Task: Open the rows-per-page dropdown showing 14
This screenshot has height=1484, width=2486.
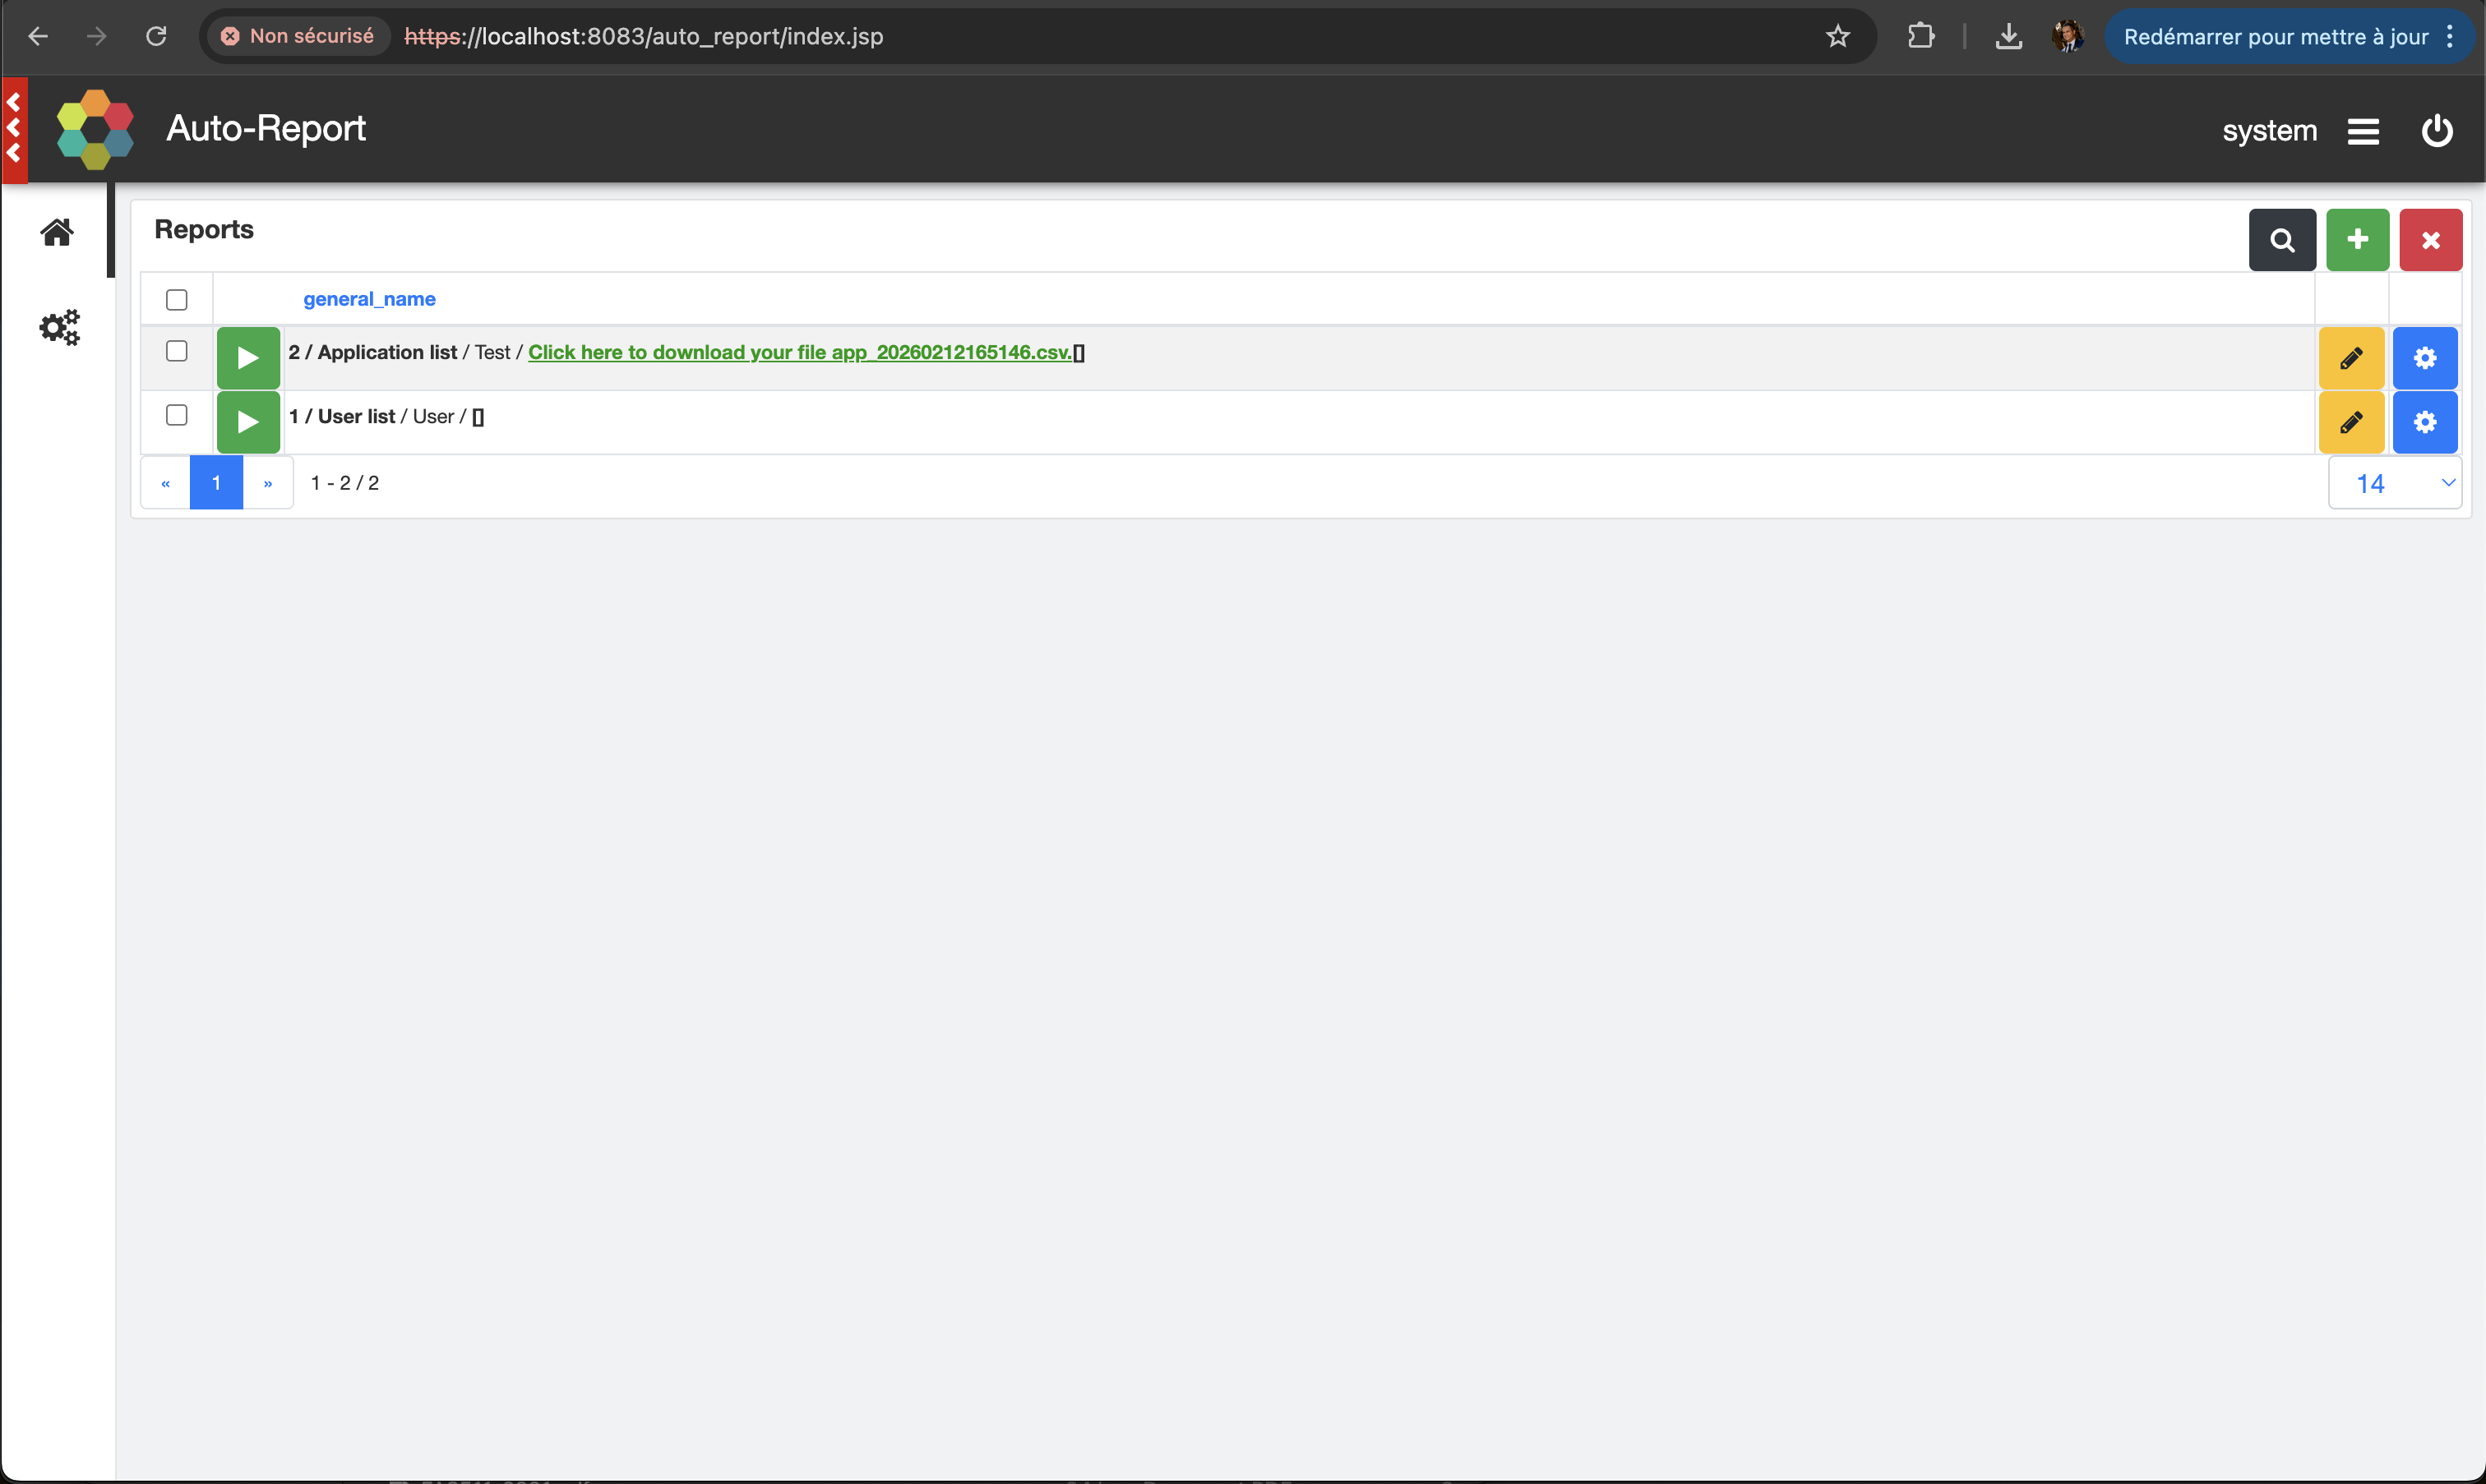Action: point(2395,483)
